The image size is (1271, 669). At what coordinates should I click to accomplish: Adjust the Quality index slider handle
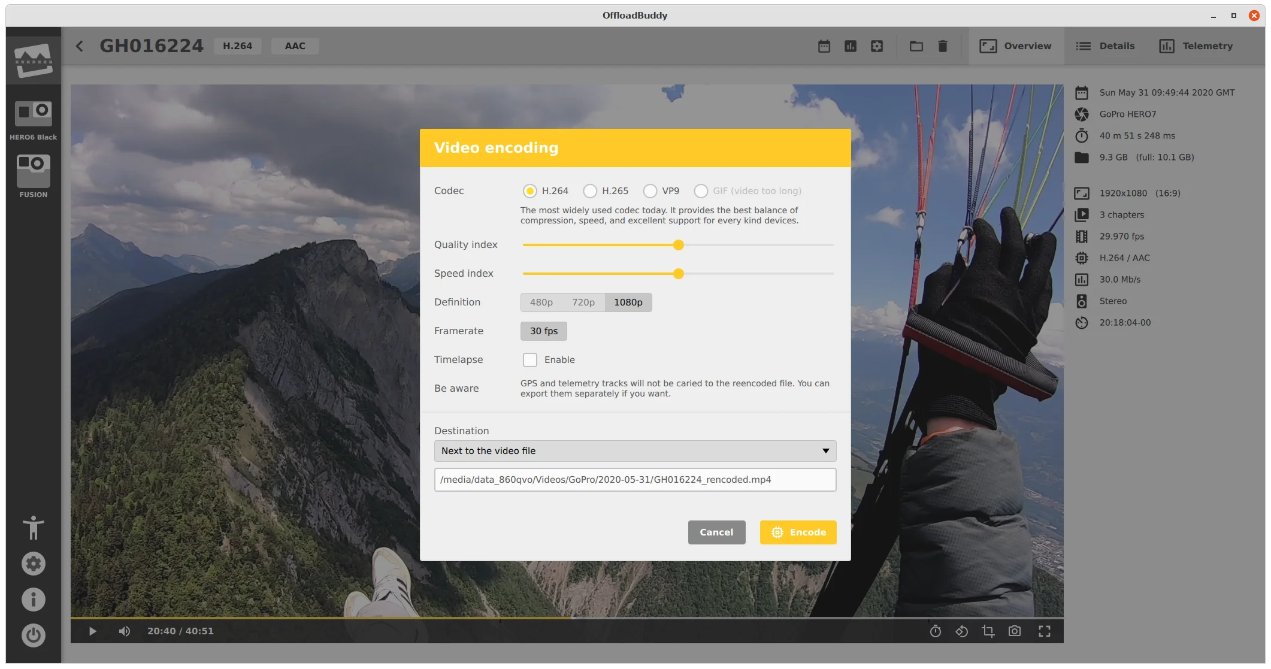click(x=679, y=245)
